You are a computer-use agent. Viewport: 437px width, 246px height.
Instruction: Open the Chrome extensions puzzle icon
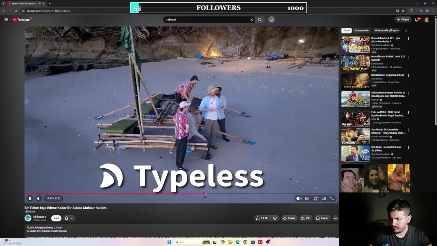(412, 11)
